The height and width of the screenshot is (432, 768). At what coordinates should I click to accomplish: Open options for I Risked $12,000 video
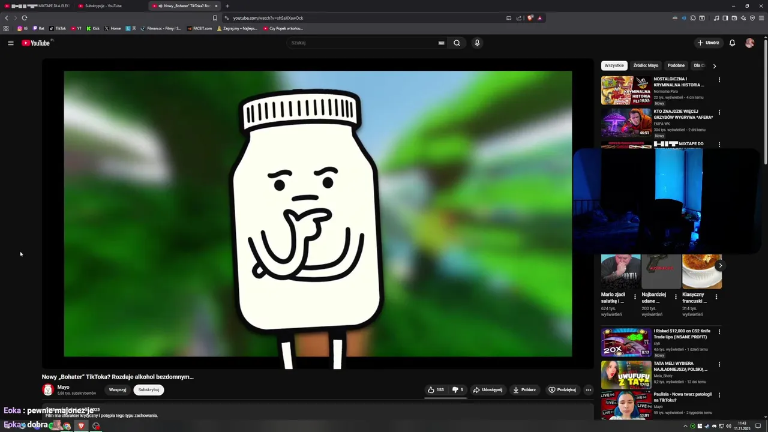[x=719, y=332]
